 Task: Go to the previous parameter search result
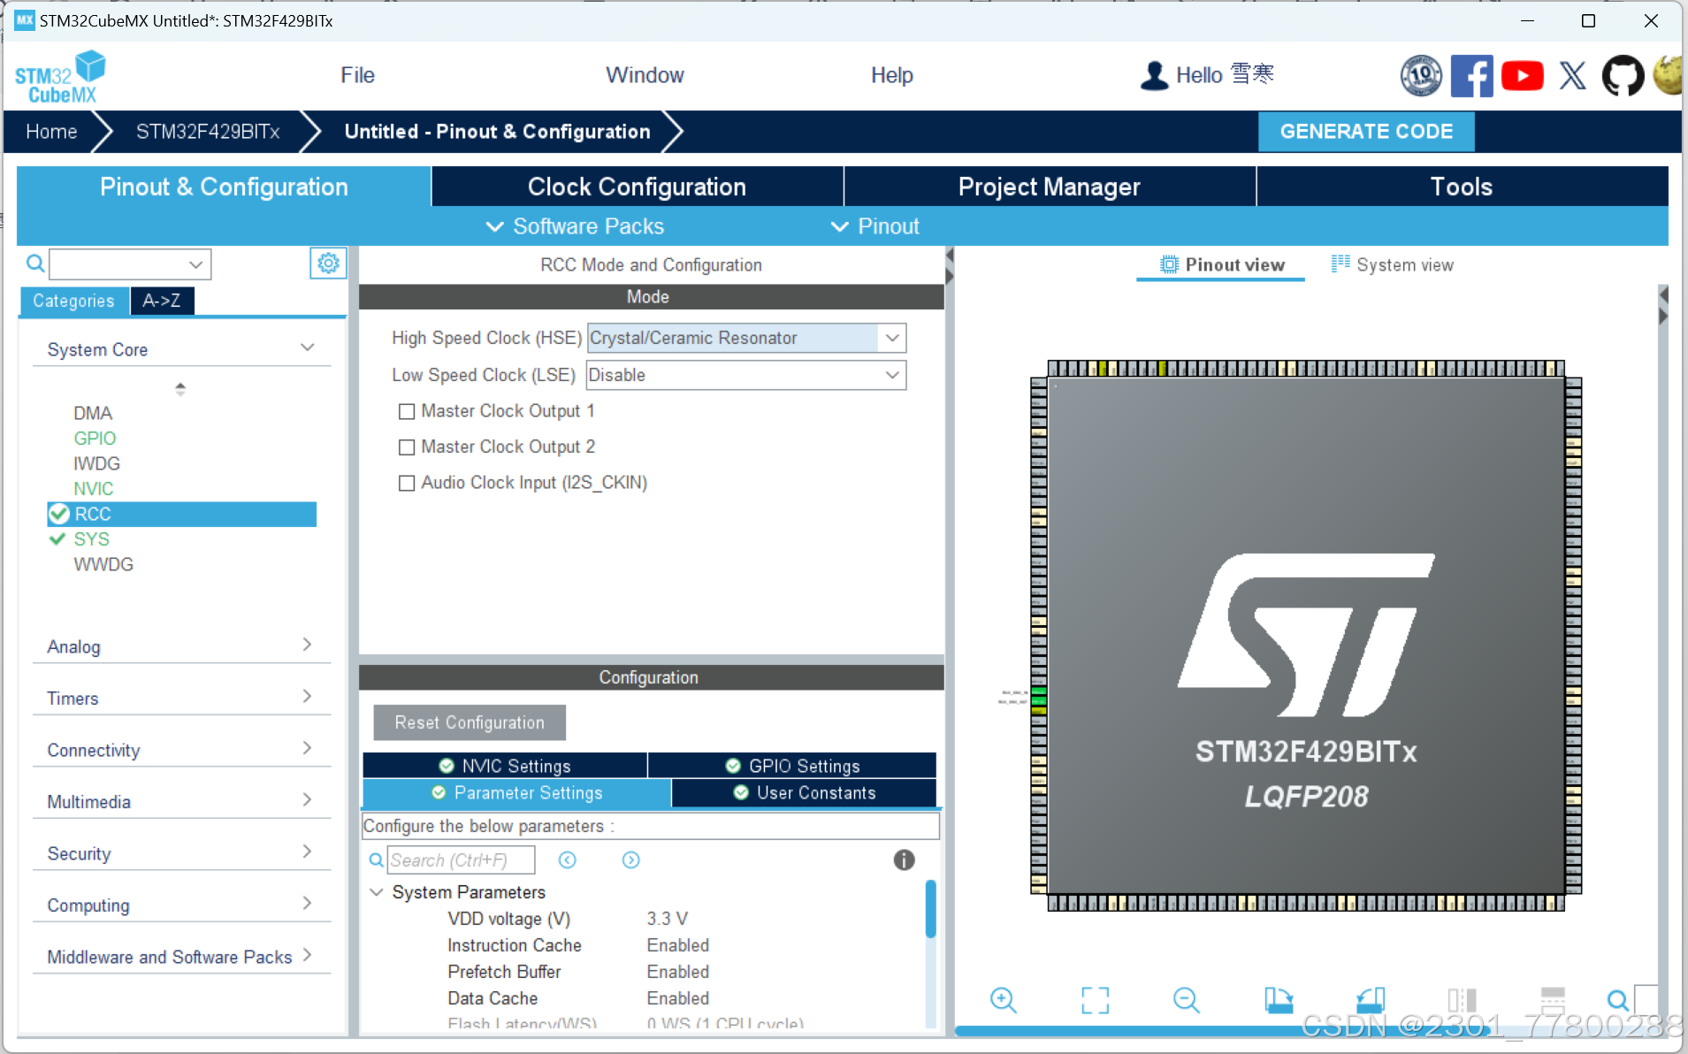click(568, 860)
